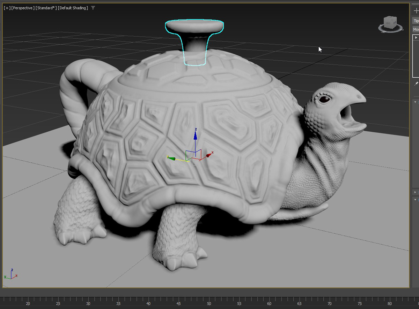Viewport: 419px width, 309px height.
Task: Open the Standard* visual quality menu
Action: pyautogui.click(x=46, y=8)
